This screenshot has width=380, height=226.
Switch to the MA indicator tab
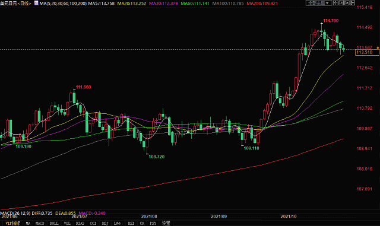point(28,224)
